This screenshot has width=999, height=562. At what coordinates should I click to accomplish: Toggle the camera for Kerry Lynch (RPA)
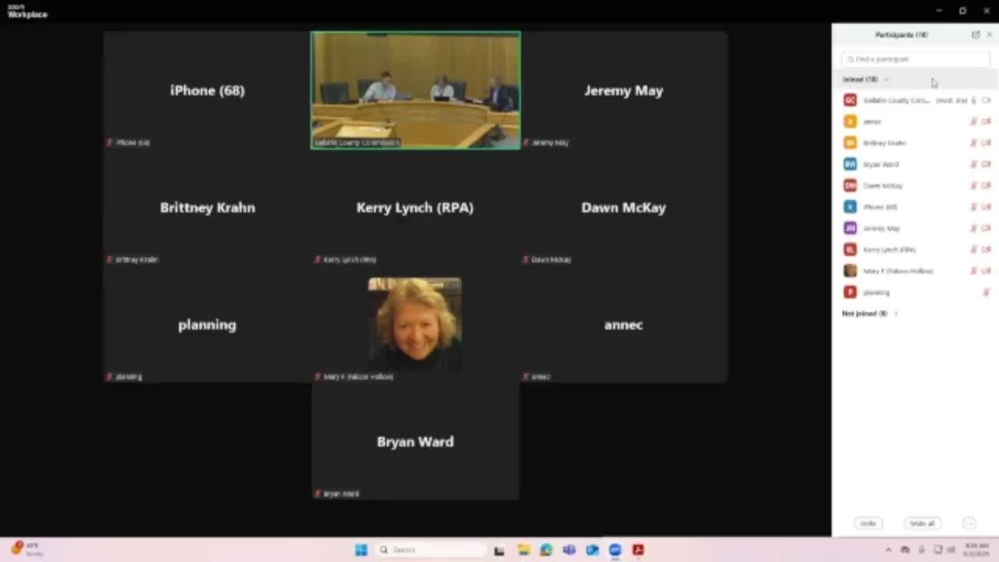(x=987, y=250)
